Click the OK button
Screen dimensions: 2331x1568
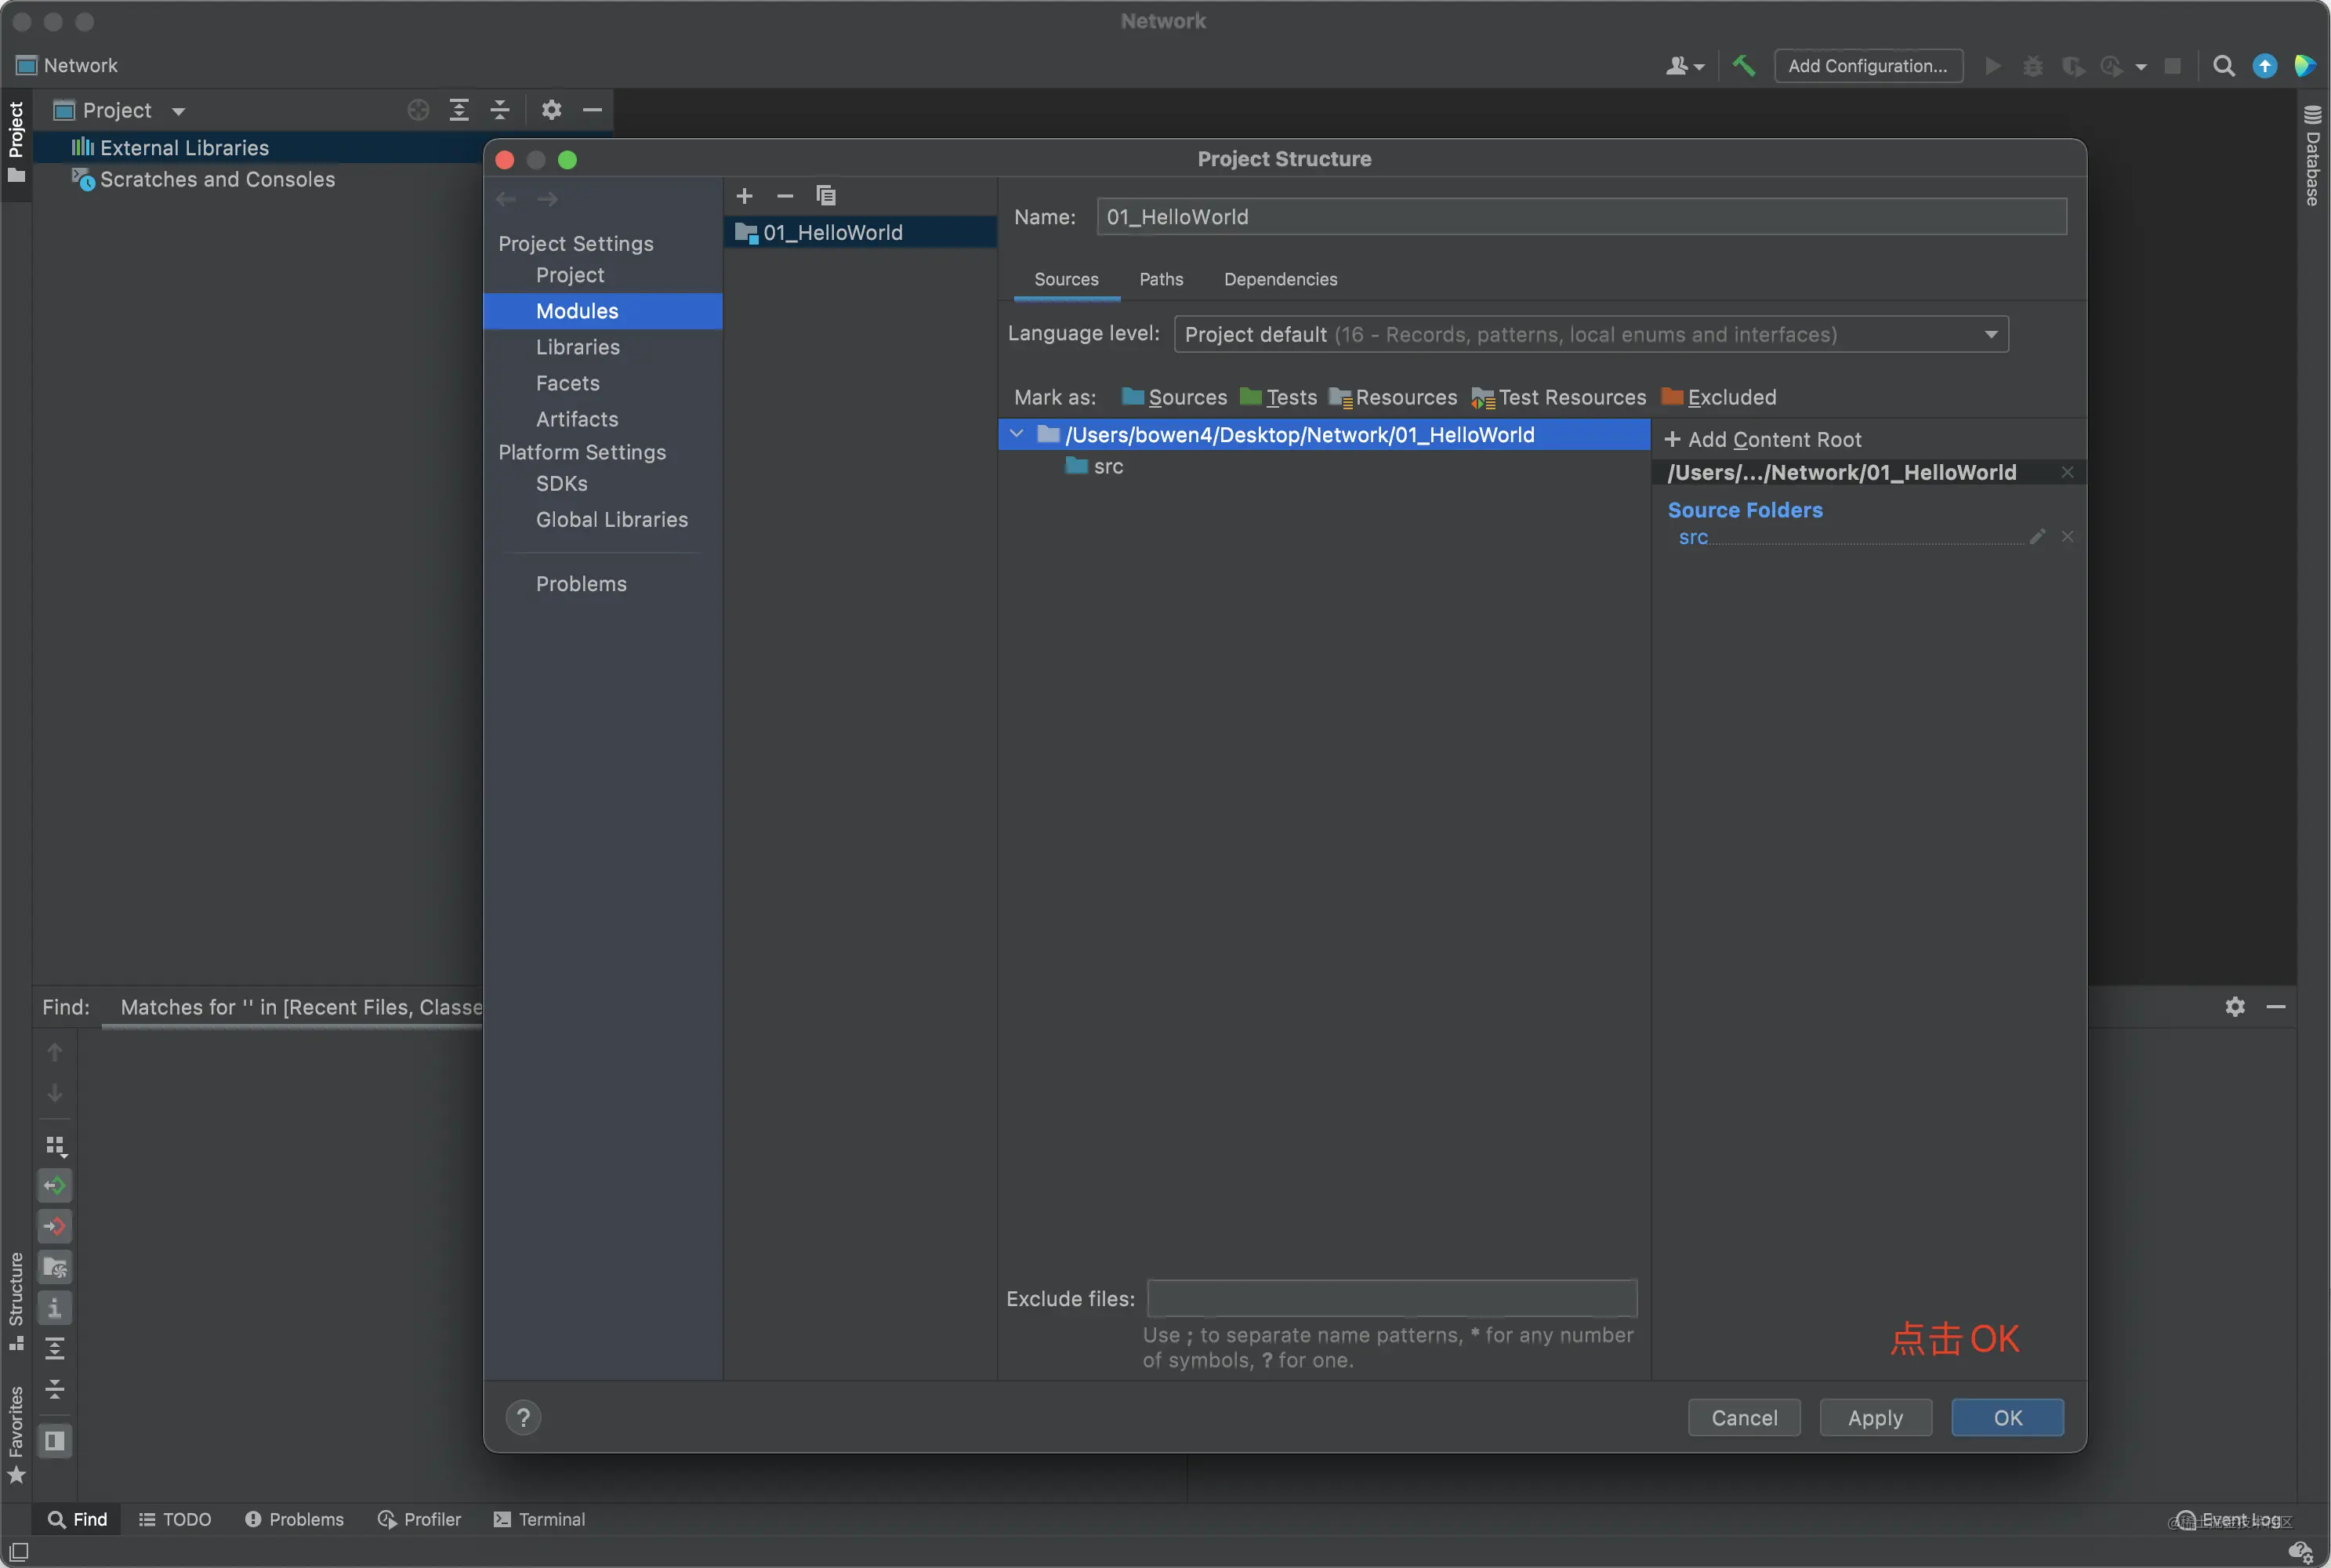click(x=2007, y=1418)
